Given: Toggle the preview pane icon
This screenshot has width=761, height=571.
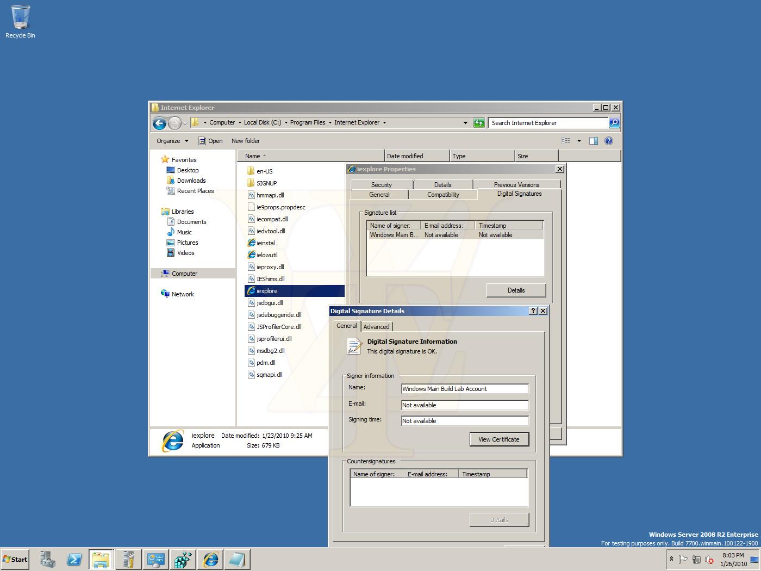Looking at the screenshot, I should coord(593,141).
